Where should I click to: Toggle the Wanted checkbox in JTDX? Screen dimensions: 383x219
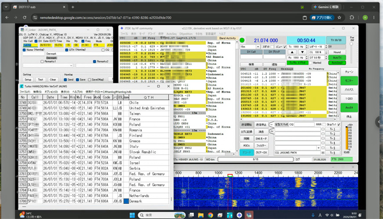pyautogui.click(x=310, y=63)
